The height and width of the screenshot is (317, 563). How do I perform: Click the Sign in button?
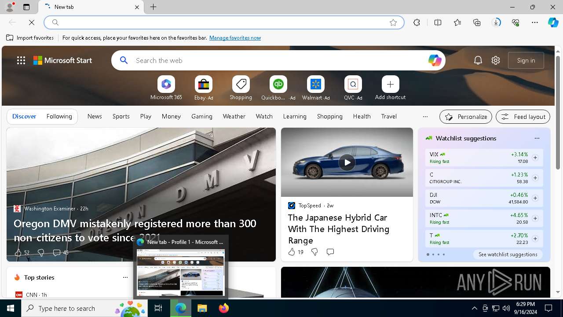coord(526,60)
